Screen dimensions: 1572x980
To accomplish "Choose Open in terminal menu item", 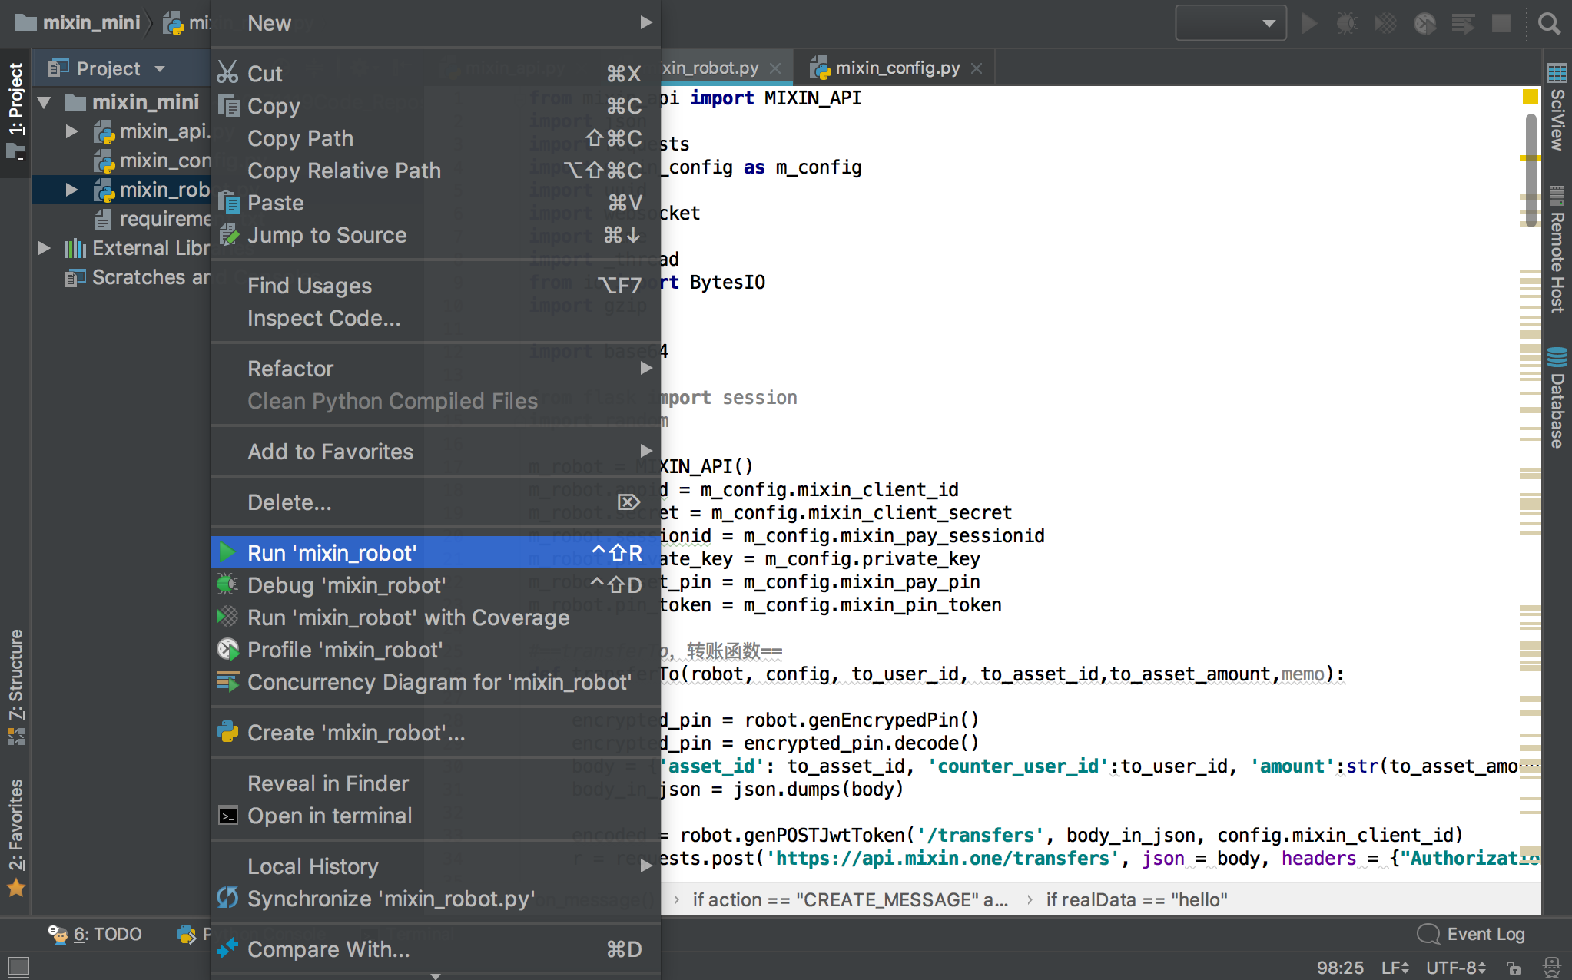I will coord(436,815).
